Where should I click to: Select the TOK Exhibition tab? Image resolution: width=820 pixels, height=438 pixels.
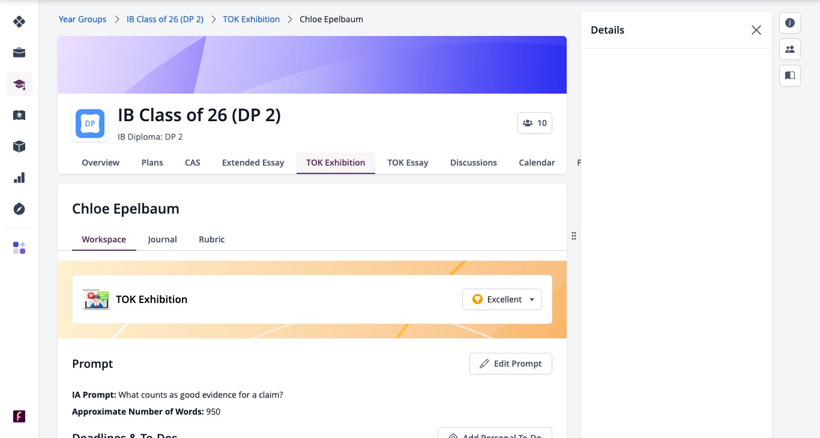(336, 163)
